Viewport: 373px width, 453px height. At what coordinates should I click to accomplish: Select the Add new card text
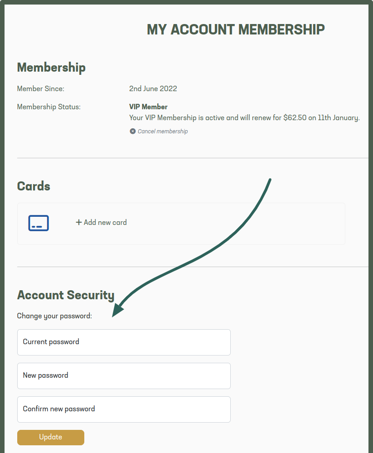[x=105, y=222]
